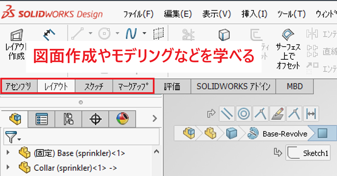Screen dimensions: 337x176
Task: Click the arrow icon left of mate toolbar
Action: [x=211, y=113]
